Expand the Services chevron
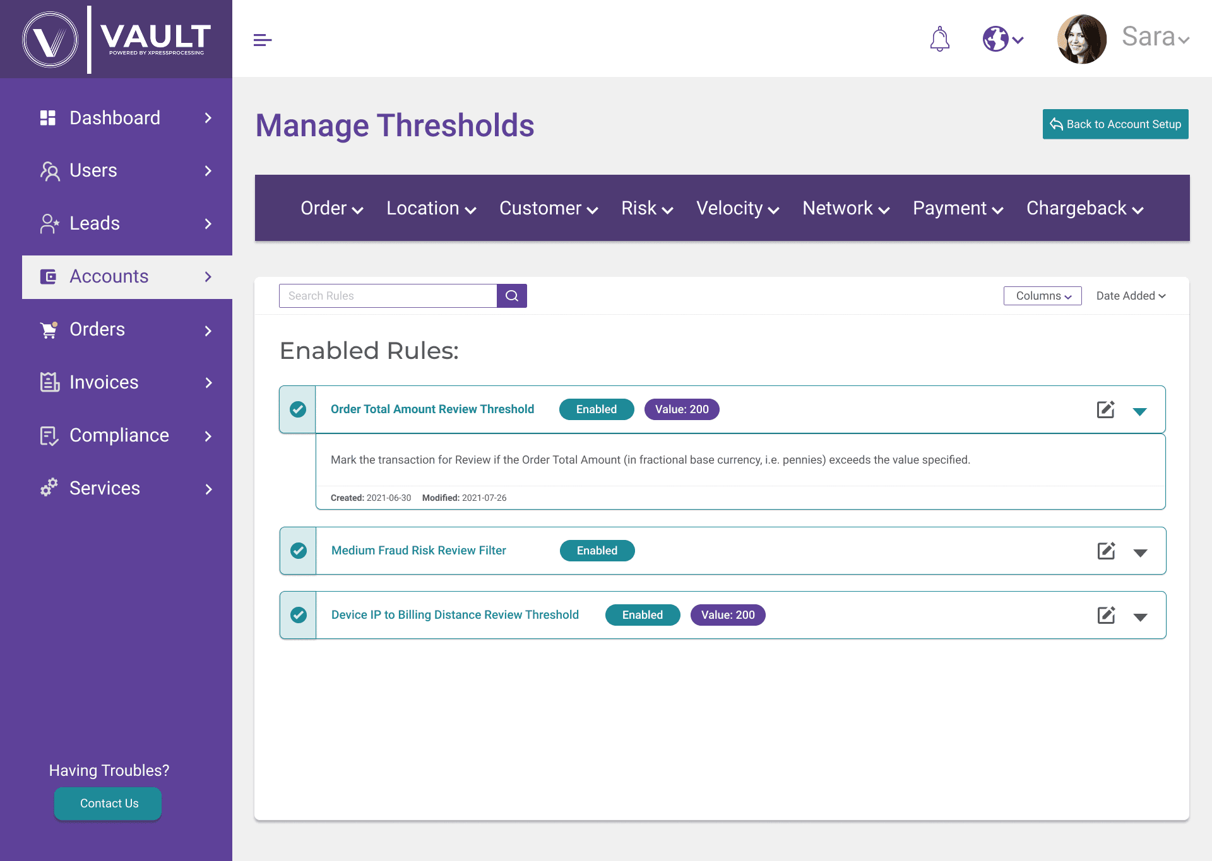The width and height of the screenshot is (1212, 861). 208,489
